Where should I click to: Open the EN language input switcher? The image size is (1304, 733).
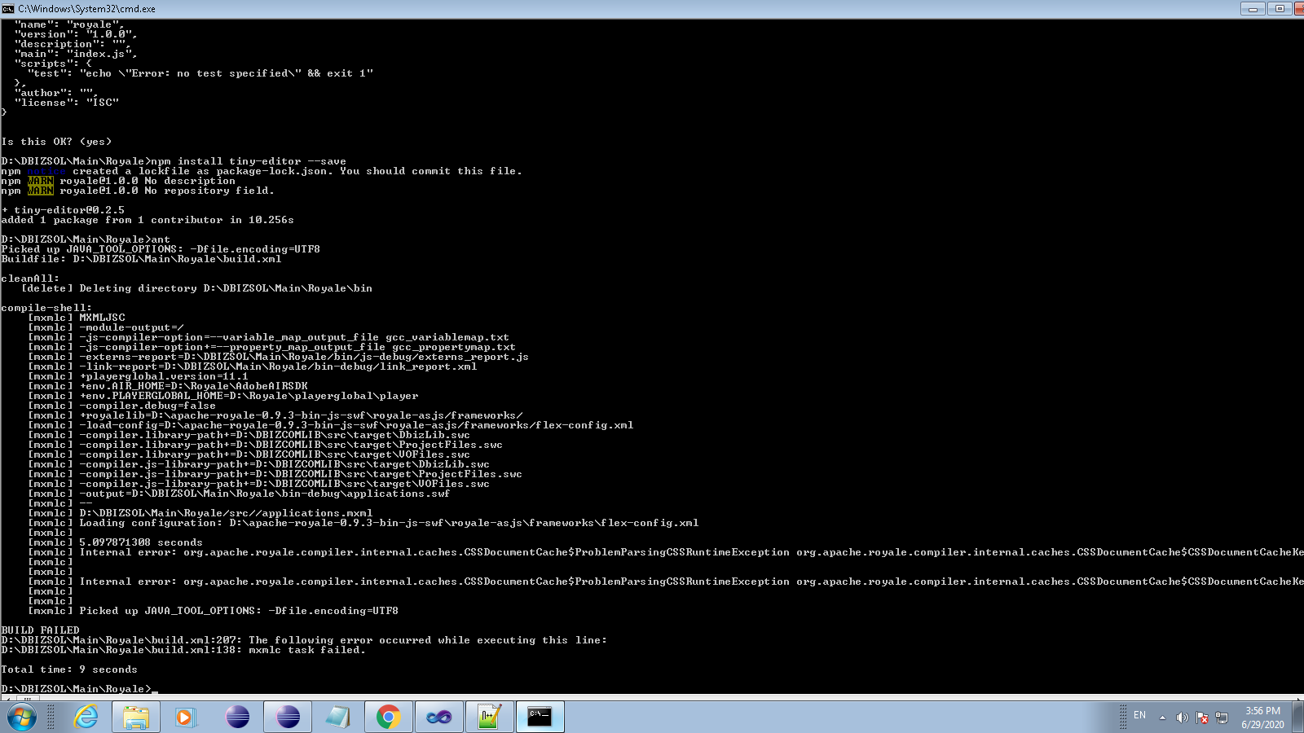(1139, 718)
